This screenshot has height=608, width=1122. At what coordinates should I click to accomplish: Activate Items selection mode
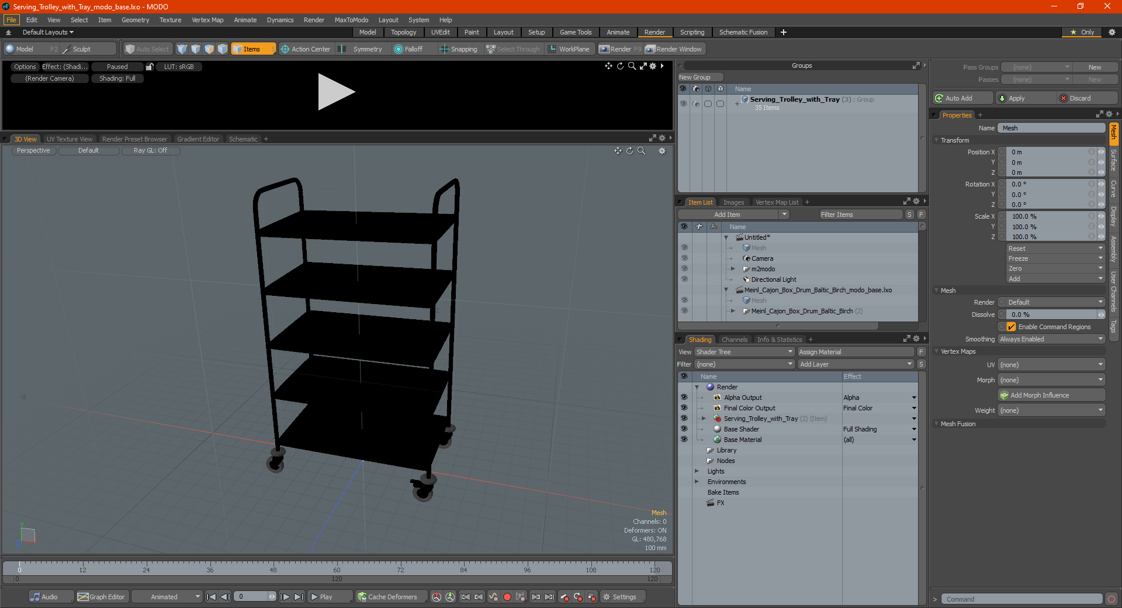tap(253, 49)
